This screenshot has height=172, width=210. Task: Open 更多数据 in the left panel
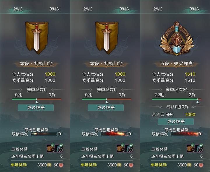tap(36, 108)
